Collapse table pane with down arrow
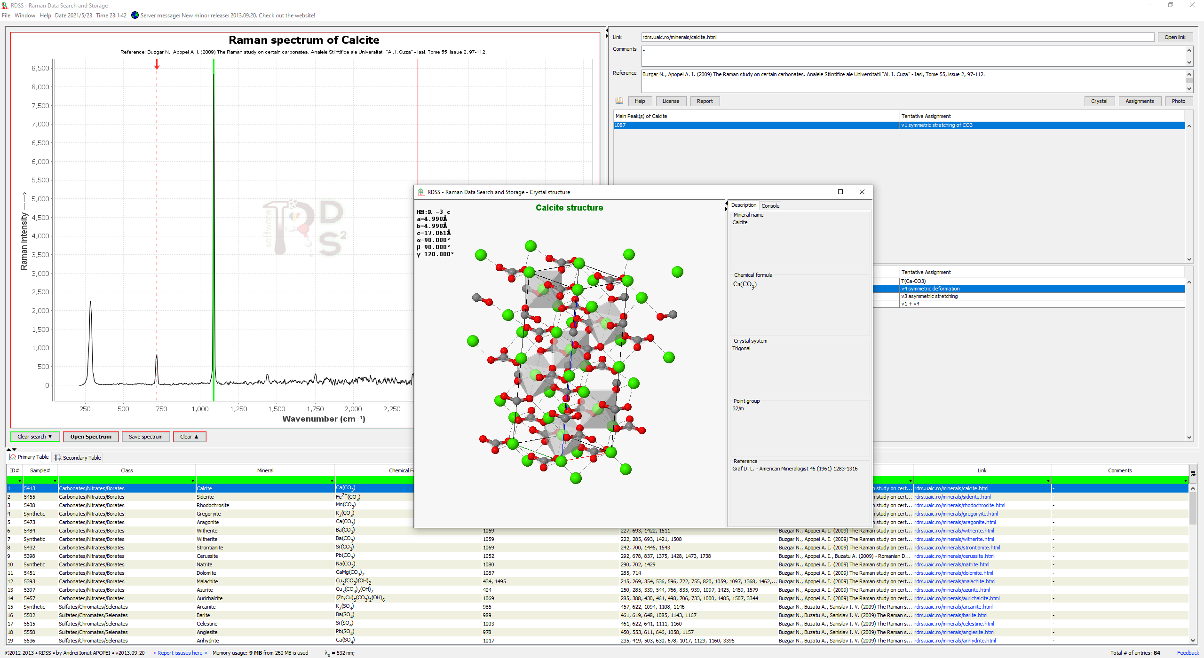 14,450
